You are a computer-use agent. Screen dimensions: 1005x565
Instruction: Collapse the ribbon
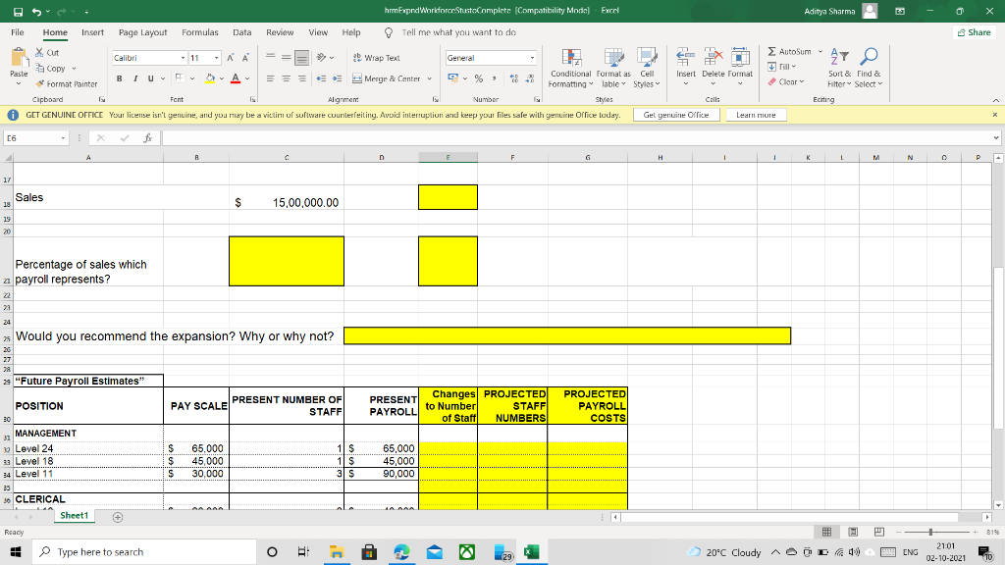pyautogui.click(x=995, y=100)
